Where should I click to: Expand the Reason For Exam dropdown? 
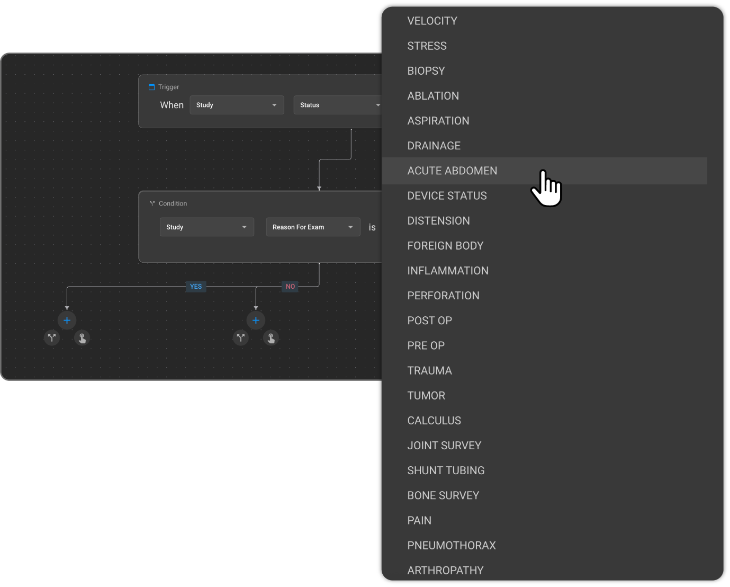click(x=313, y=227)
